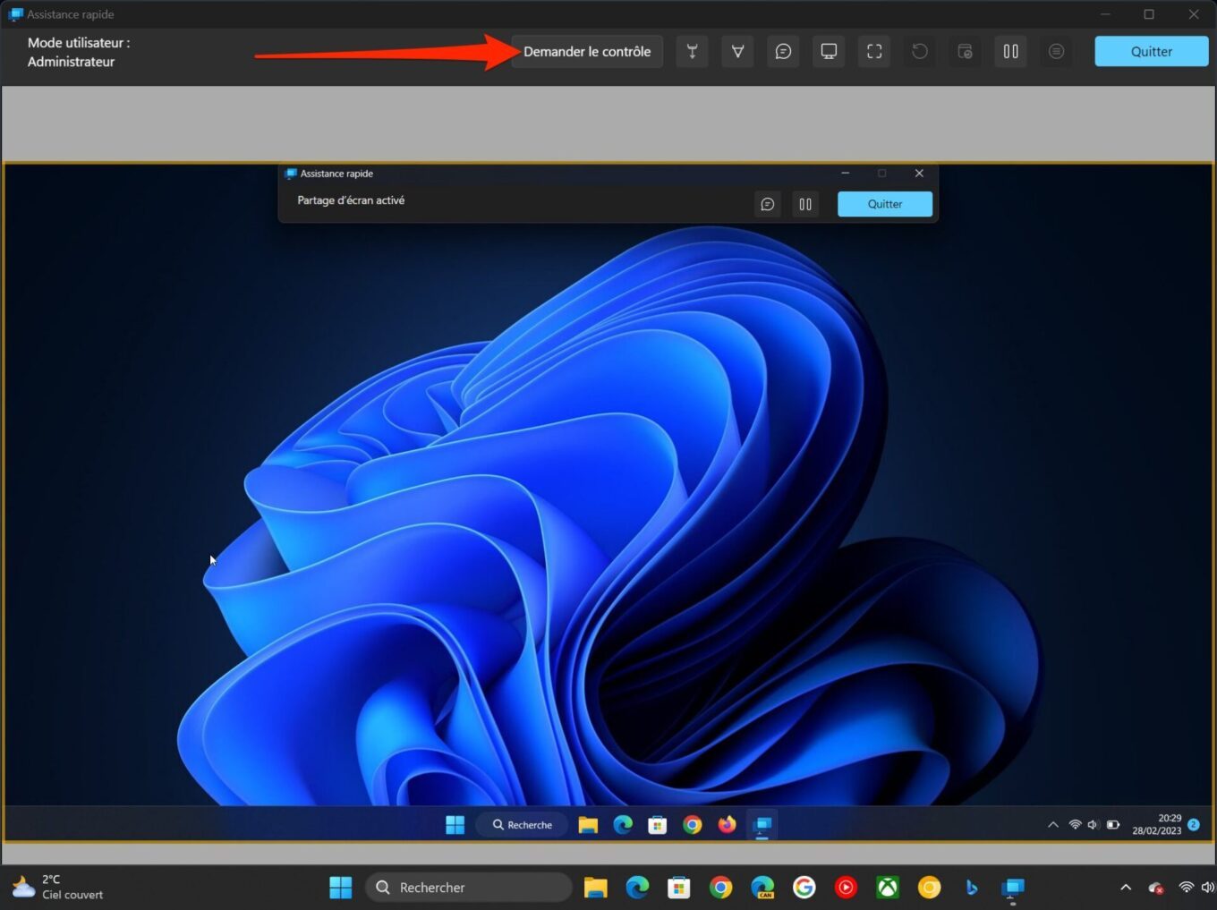Open Microsoft Store on the local taskbar
Viewport: 1217px width, 910px height.
pos(679,888)
